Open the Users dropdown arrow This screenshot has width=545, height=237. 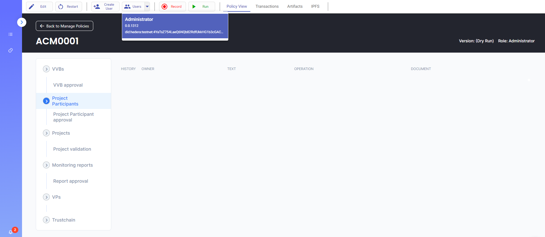coord(147,7)
